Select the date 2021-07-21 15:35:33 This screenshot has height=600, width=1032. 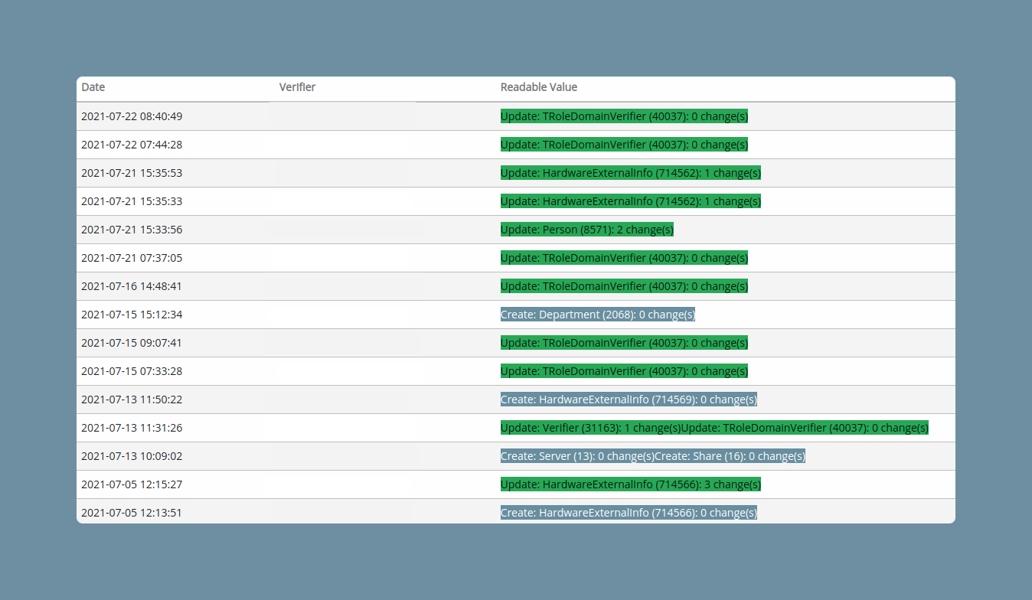(132, 201)
